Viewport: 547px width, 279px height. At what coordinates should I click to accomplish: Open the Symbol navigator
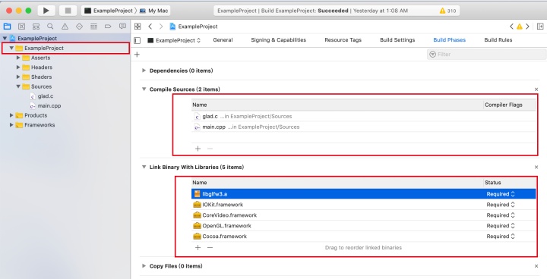(36, 27)
